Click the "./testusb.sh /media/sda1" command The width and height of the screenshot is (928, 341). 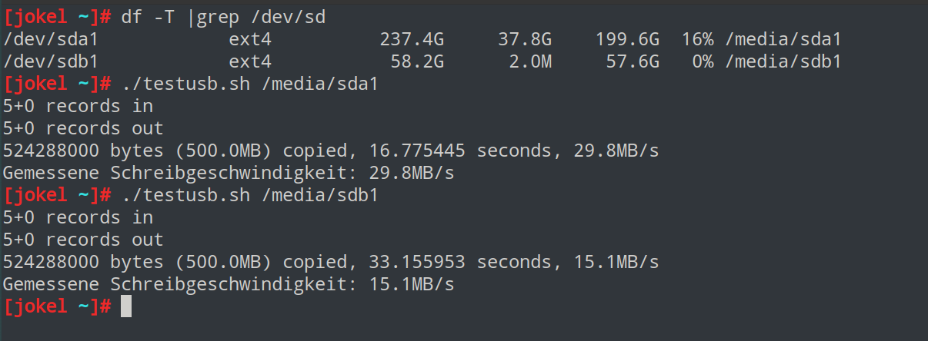coord(250,83)
